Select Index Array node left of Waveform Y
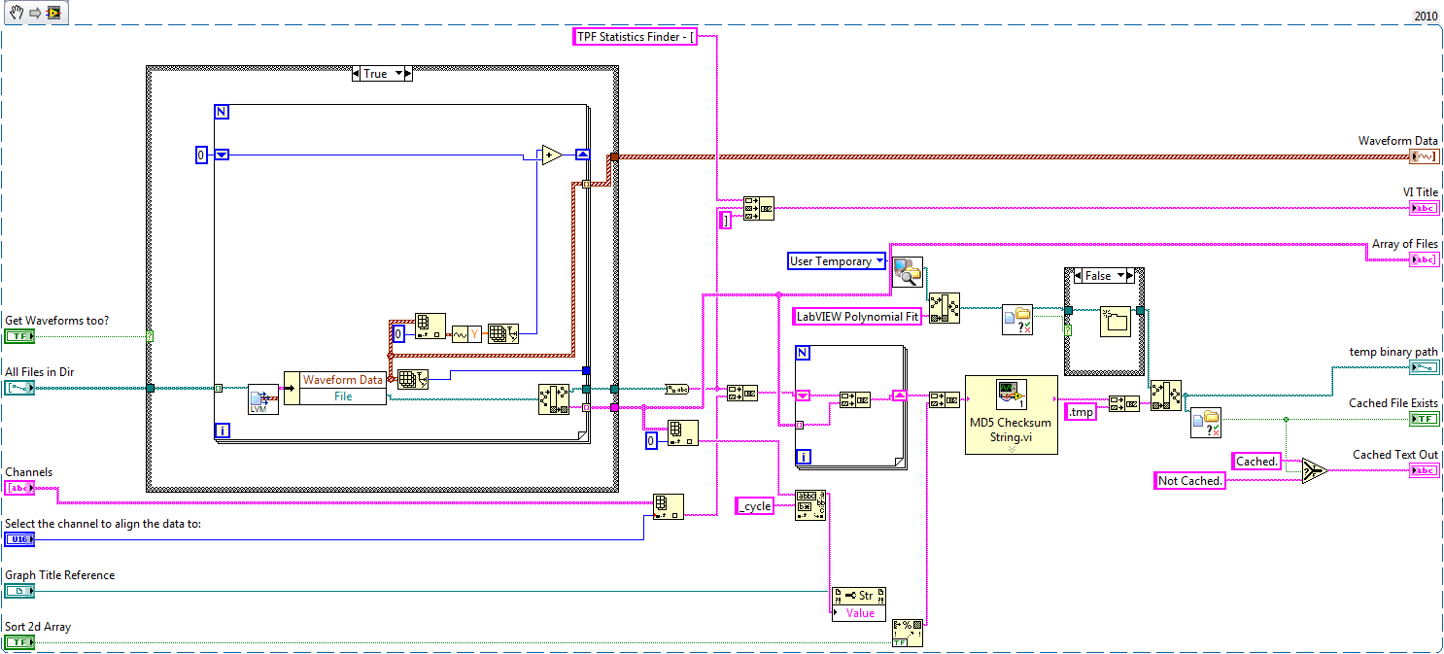The height and width of the screenshot is (654, 1444). pos(430,327)
